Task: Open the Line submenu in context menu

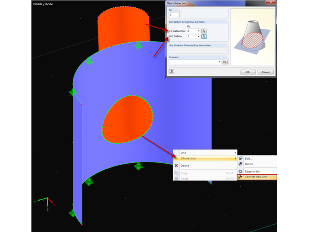Action: (x=205, y=153)
